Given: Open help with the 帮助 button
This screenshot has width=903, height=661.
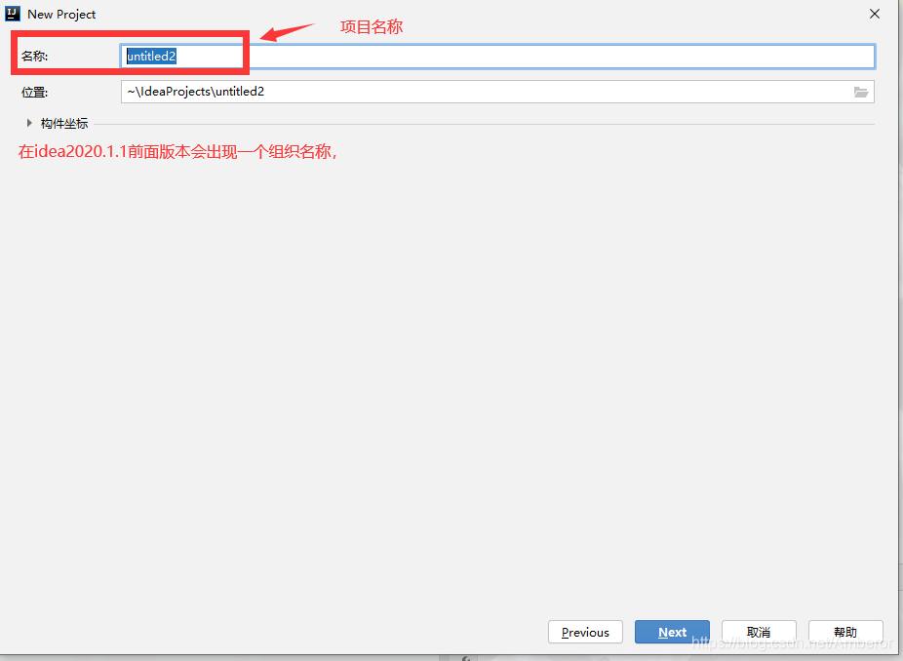Looking at the screenshot, I should point(845,632).
